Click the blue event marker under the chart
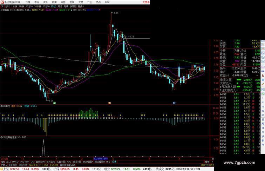Screen dimensions: 265x171 (x=174, y=103)
